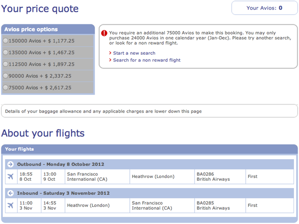The height and width of the screenshot is (224, 299).
Task: Click the San Francisco International (CA) outbound origin
Action: pos(97,177)
